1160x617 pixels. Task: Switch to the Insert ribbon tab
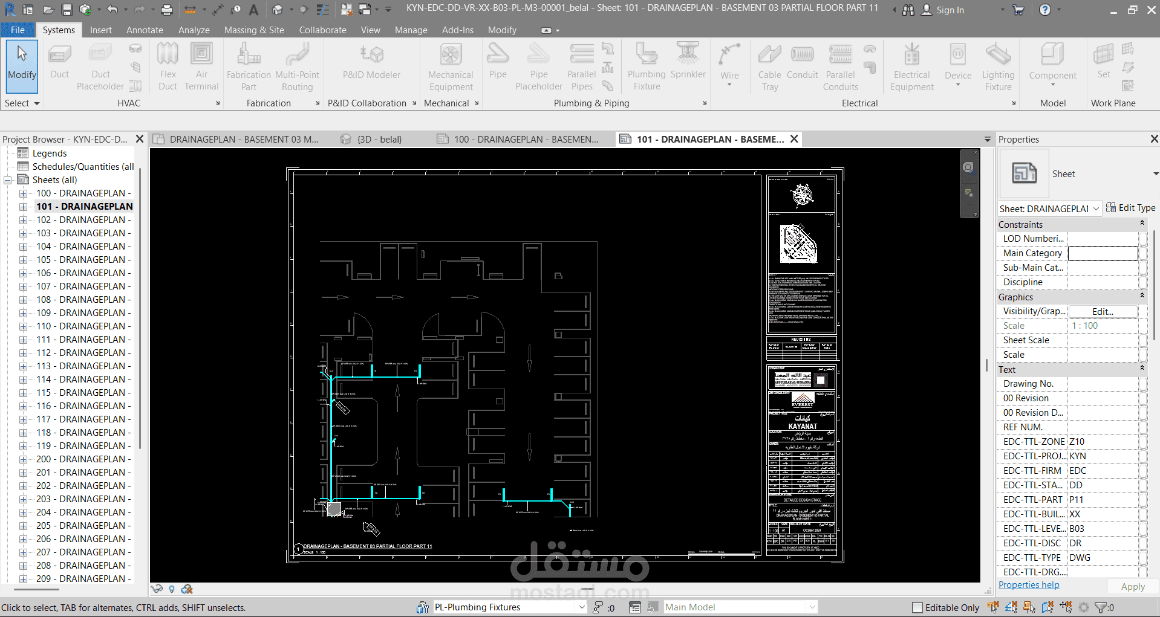point(100,30)
